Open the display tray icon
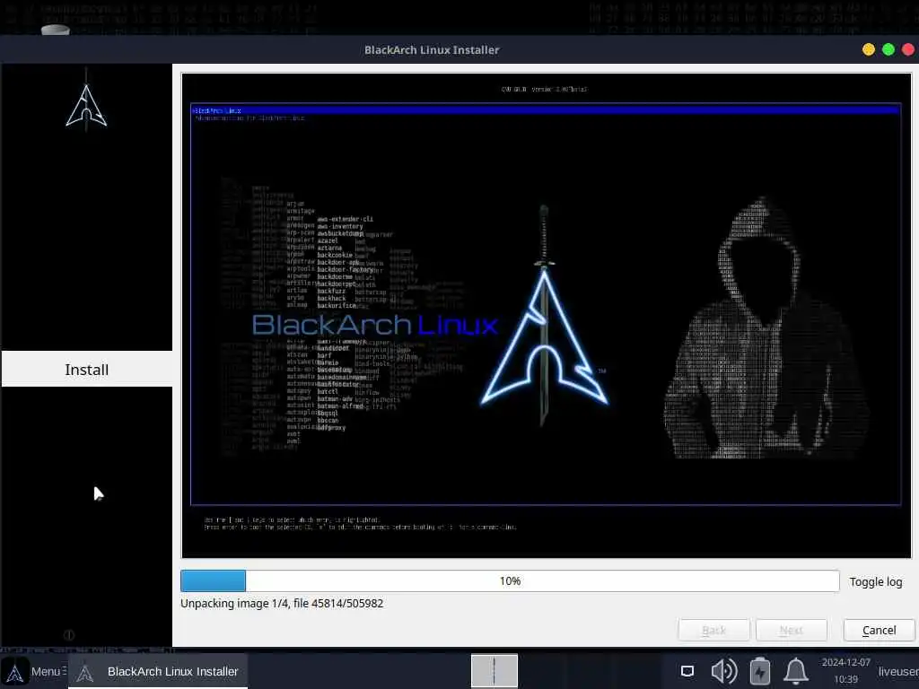This screenshot has width=919, height=689. click(687, 671)
